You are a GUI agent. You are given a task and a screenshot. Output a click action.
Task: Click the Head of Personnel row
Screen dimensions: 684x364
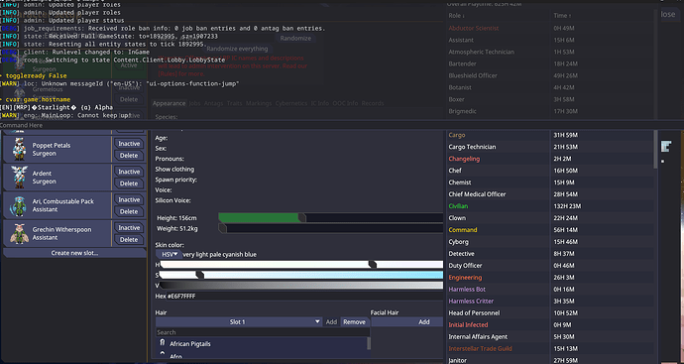(549, 313)
